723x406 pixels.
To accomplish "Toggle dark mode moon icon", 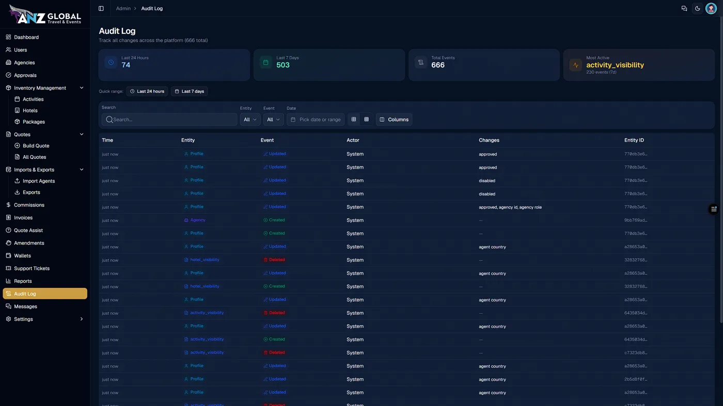I will coord(698,8).
